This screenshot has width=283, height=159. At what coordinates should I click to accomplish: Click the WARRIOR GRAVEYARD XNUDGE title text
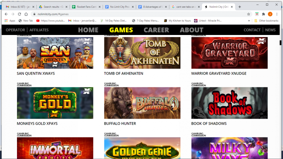[219, 73]
